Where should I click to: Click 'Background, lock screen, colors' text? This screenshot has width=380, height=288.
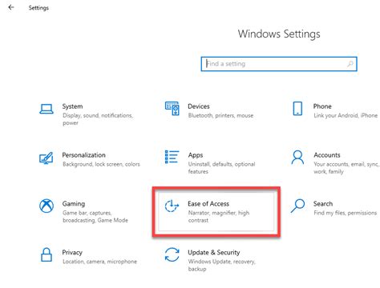tap(101, 164)
